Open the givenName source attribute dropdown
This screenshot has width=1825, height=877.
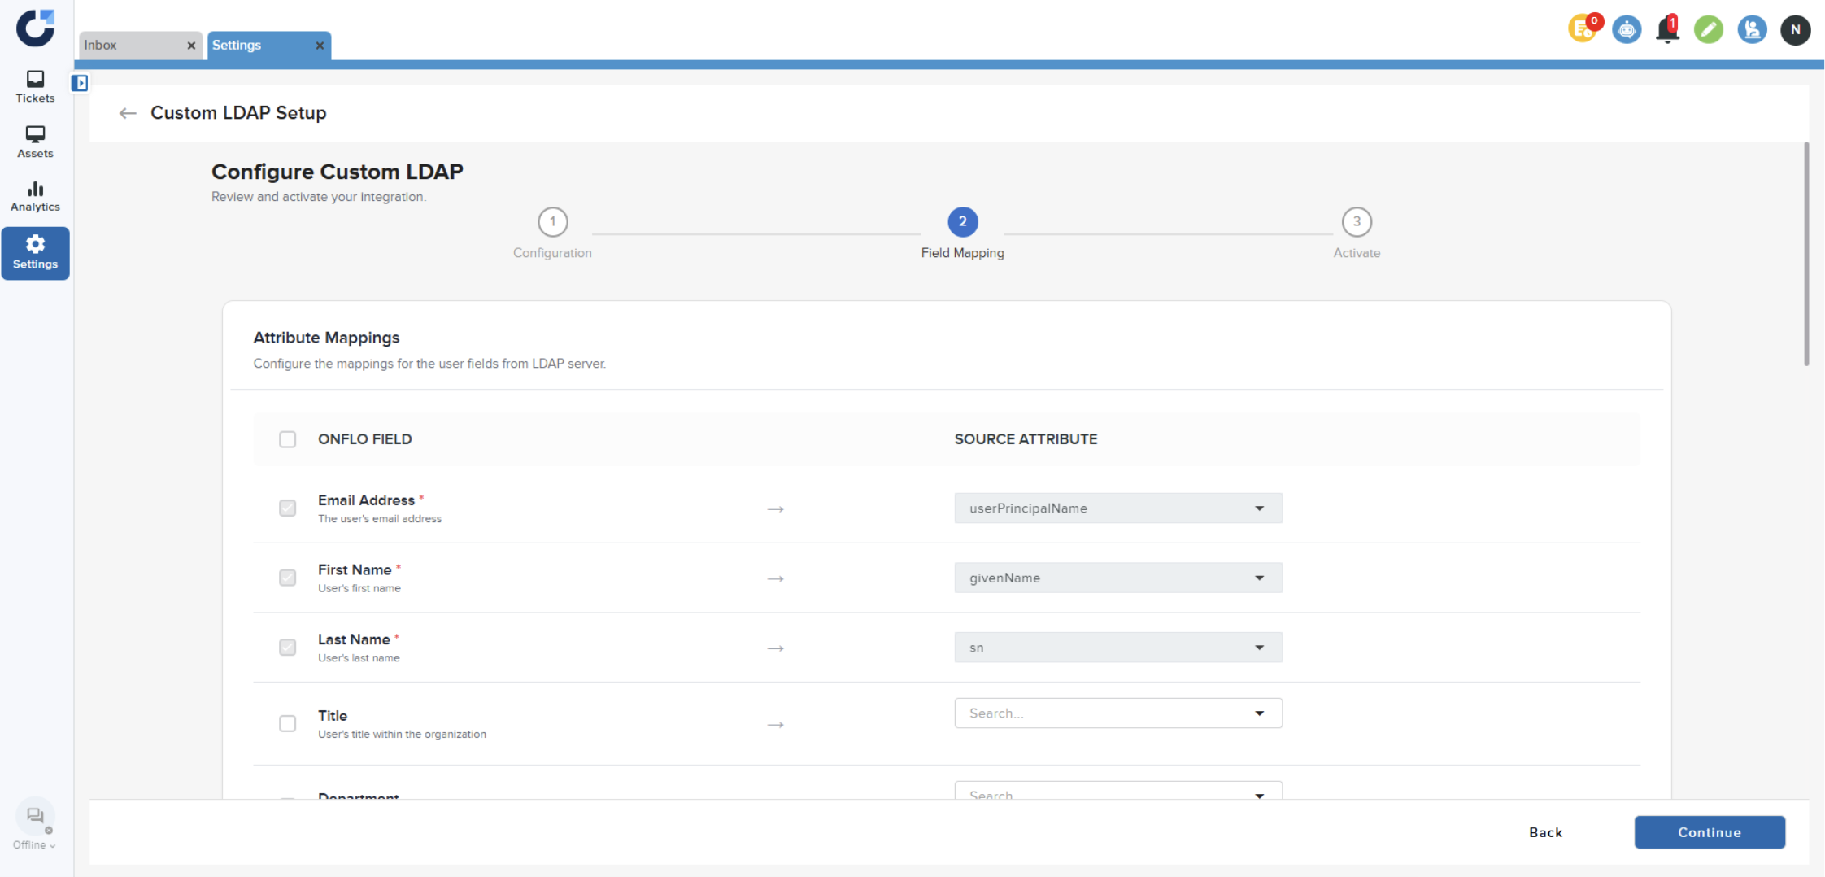tap(1117, 578)
